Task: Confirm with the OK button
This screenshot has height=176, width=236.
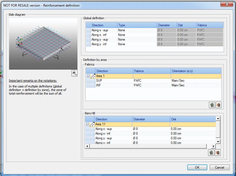Action: tap(197, 168)
